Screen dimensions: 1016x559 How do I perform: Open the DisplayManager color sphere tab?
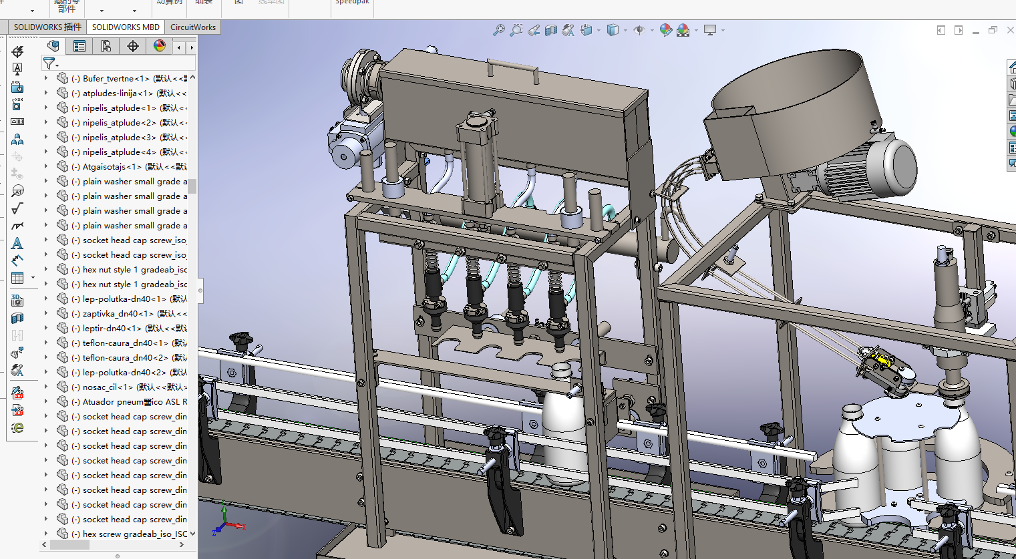tap(159, 46)
